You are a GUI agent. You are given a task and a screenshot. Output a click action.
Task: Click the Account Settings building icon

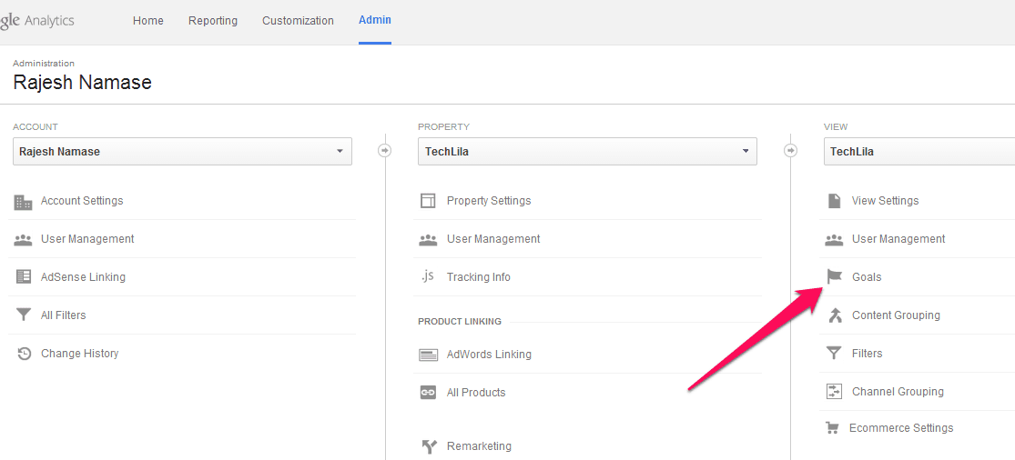coord(23,202)
